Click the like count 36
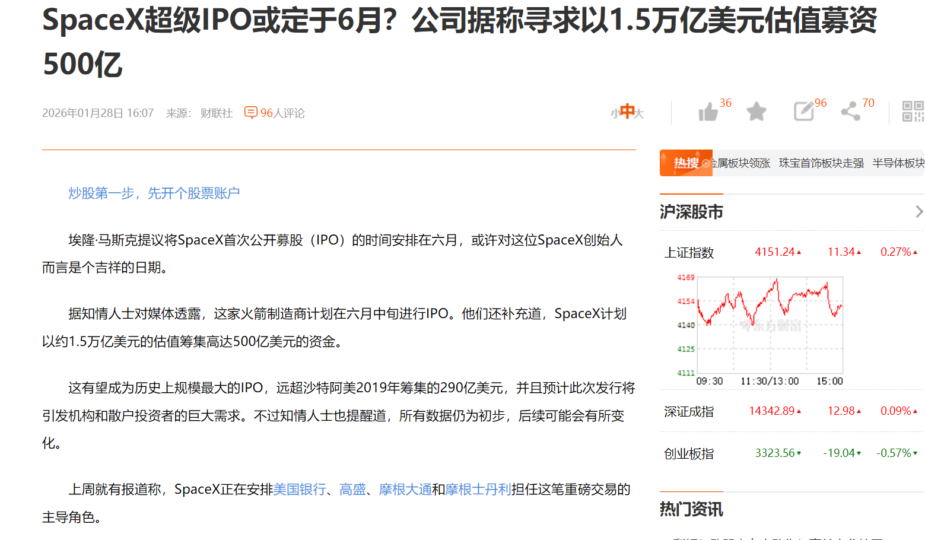Viewport: 925px width, 540px height. click(x=725, y=103)
